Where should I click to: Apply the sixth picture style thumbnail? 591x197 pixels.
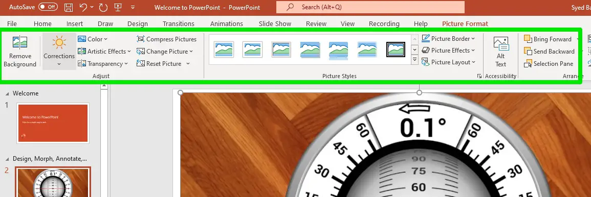pos(367,50)
